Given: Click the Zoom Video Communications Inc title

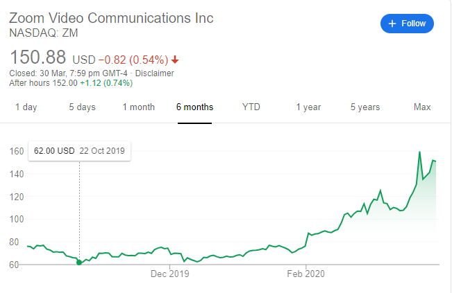Looking at the screenshot, I should pyautogui.click(x=111, y=17).
